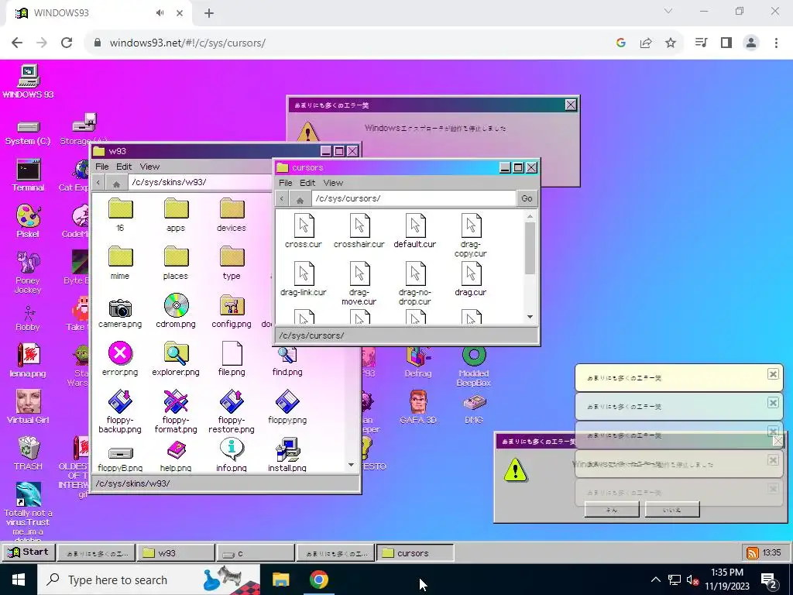793x595 pixels.
Task: Open the TRASH icon
Action: 29,452
